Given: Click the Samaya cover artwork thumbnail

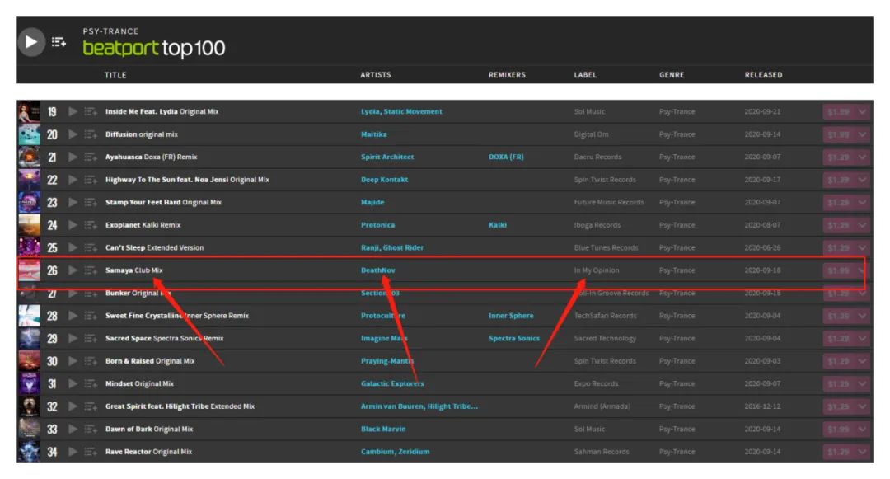Looking at the screenshot, I should [29, 270].
